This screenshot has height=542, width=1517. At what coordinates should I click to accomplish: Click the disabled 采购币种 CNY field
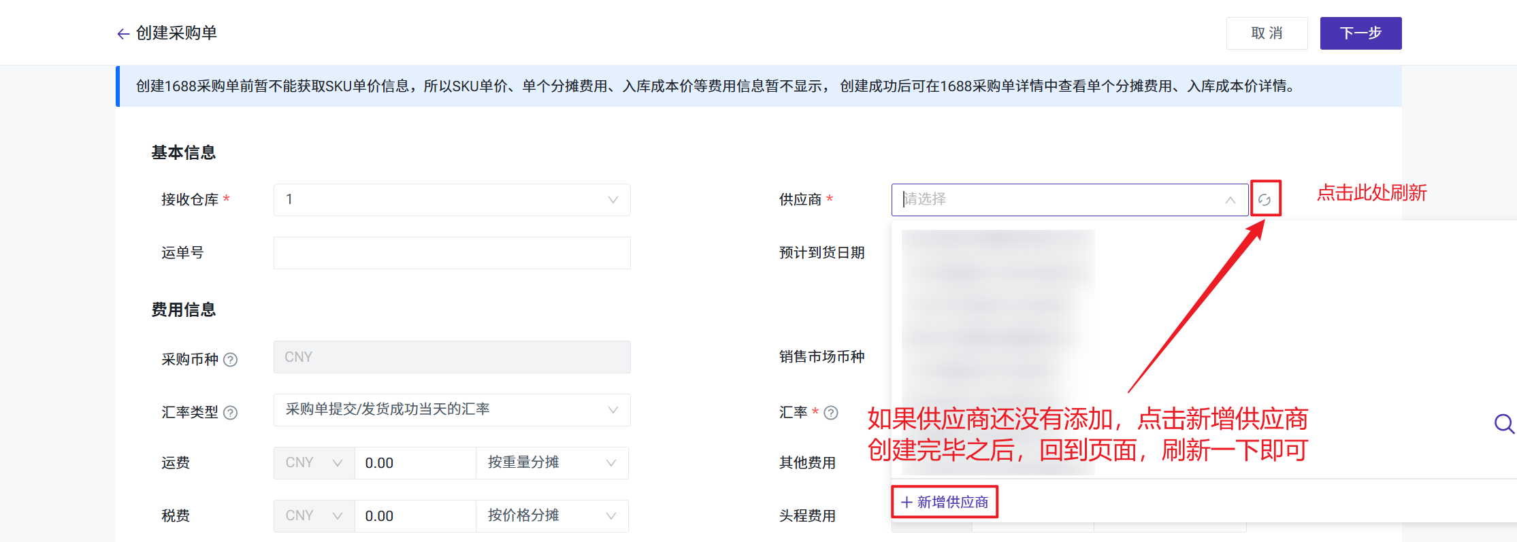pos(452,357)
